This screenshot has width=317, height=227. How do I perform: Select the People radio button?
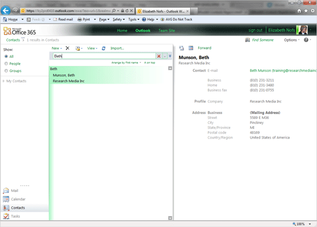(6, 63)
